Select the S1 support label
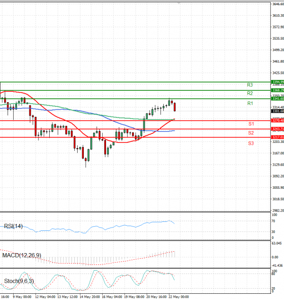The width and height of the screenshot is (284, 299). click(x=251, y=123)
